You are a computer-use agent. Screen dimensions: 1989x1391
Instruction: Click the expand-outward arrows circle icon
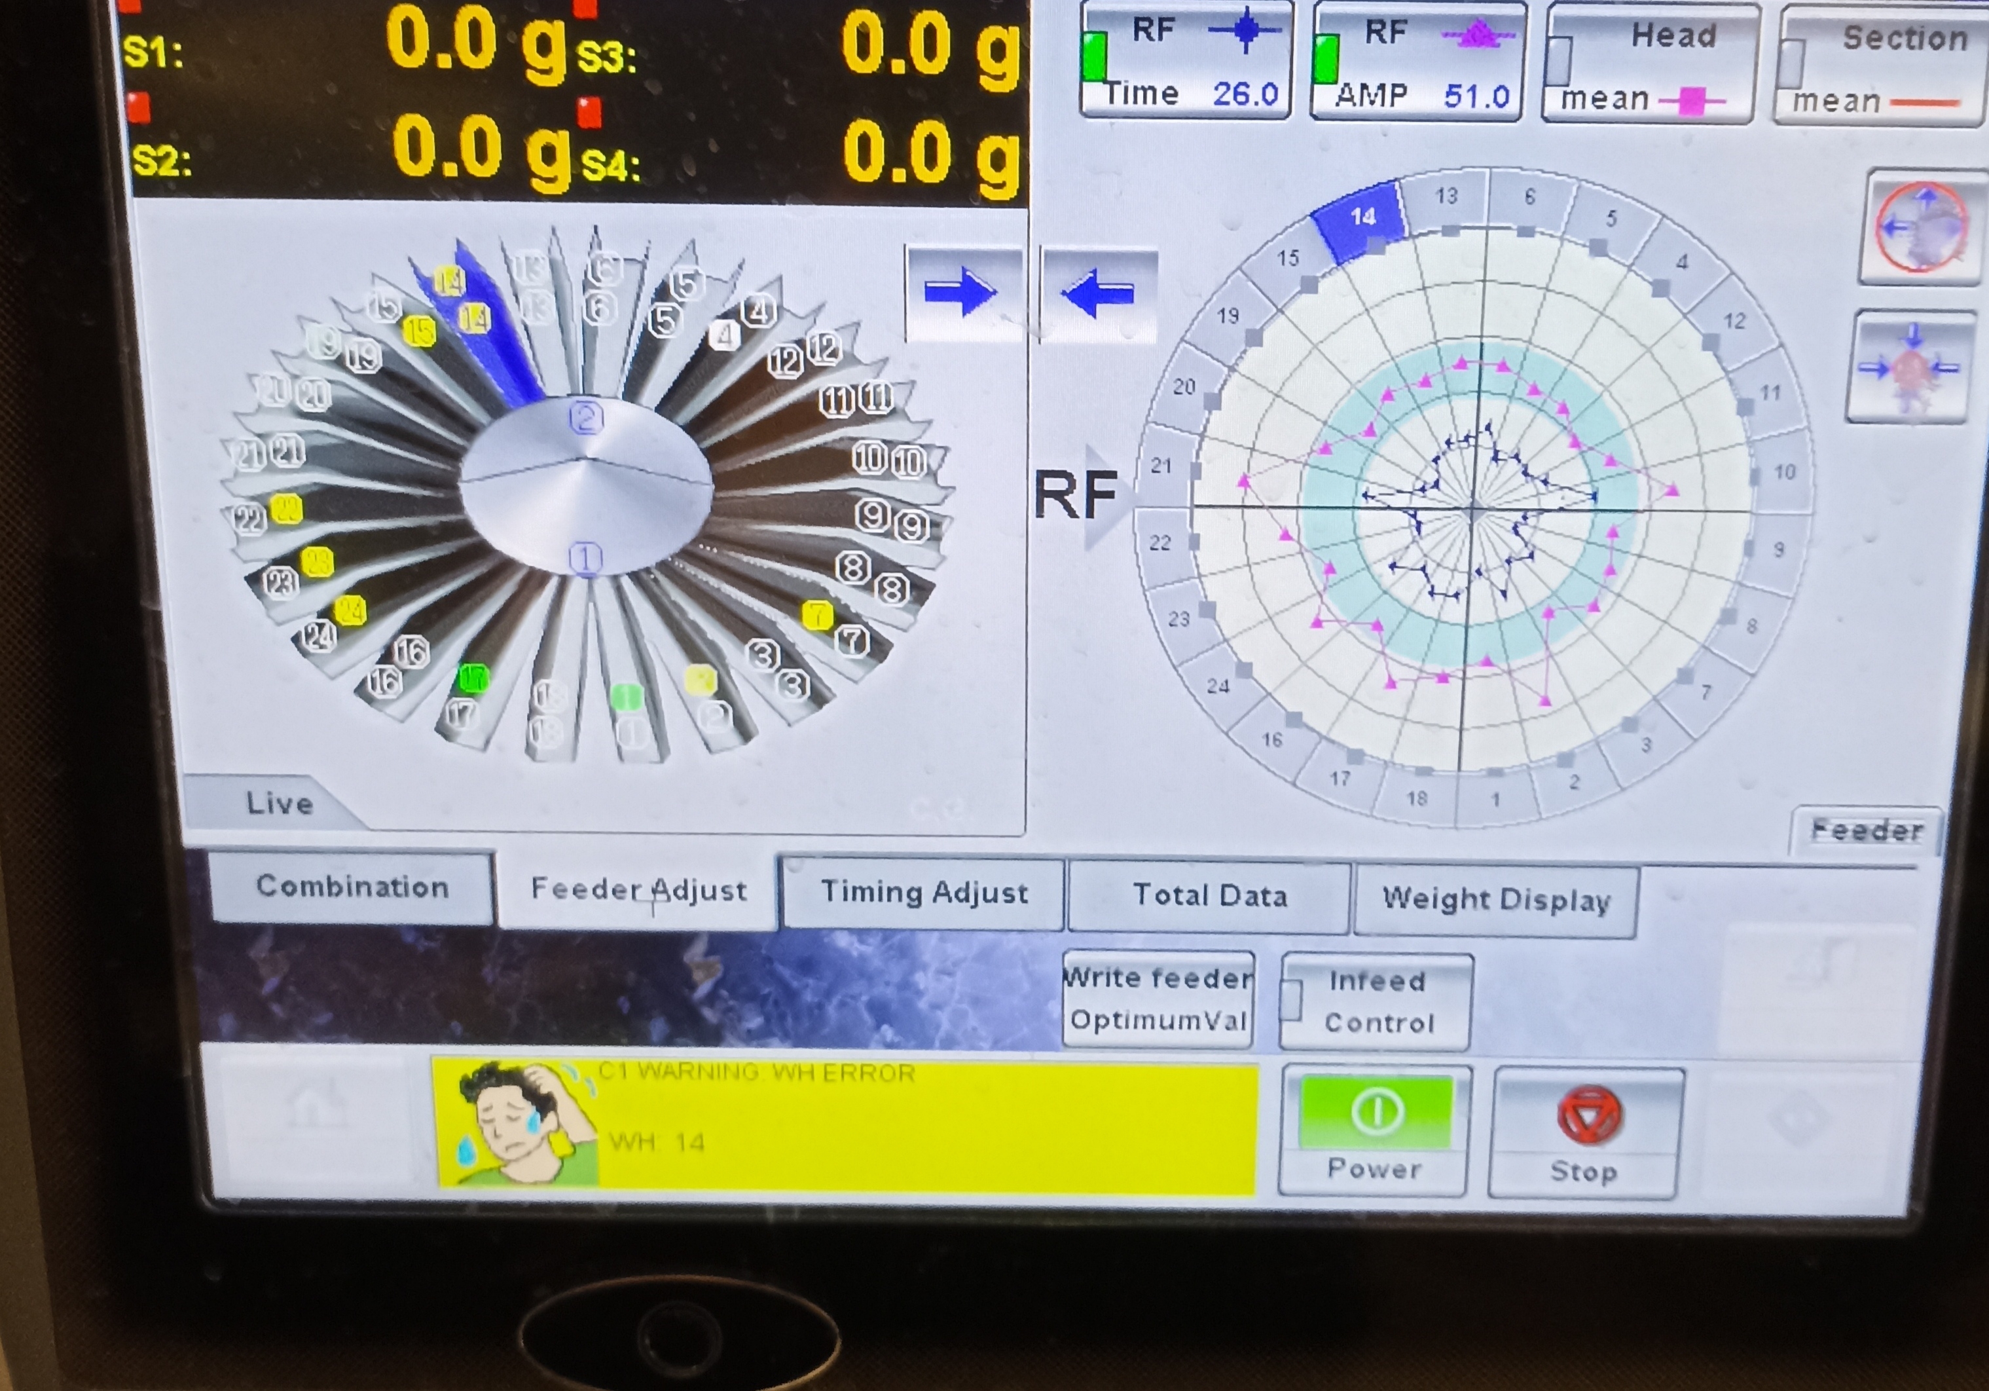(x=1922, y=227)
